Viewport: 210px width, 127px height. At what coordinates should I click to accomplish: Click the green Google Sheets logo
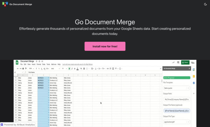coord(17,62)
